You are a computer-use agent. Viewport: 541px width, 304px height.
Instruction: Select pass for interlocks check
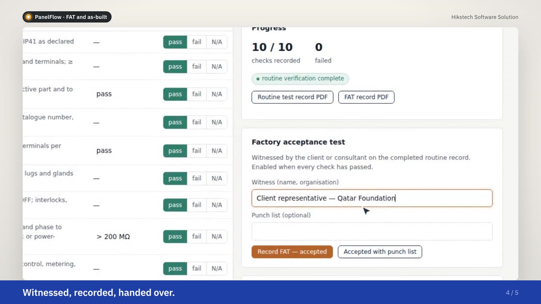tap(175, 205)
